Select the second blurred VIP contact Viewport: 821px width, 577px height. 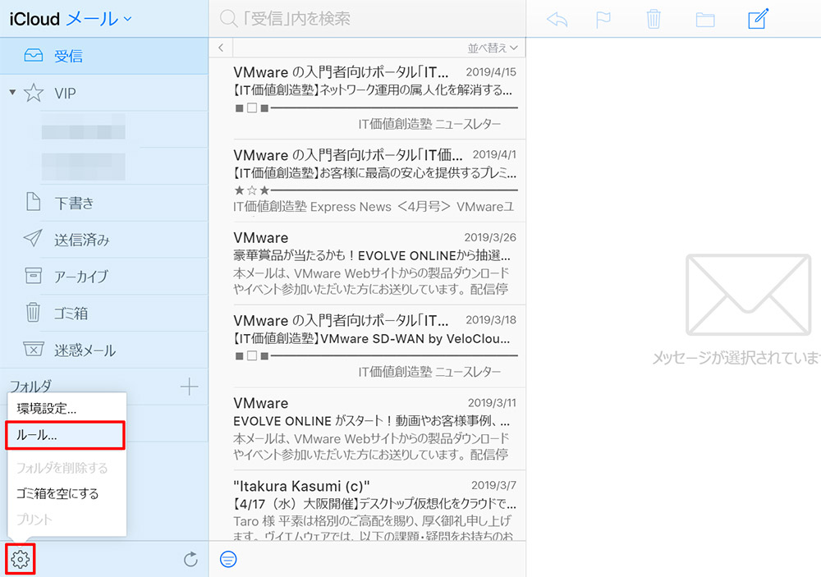[x=83, y=167]
